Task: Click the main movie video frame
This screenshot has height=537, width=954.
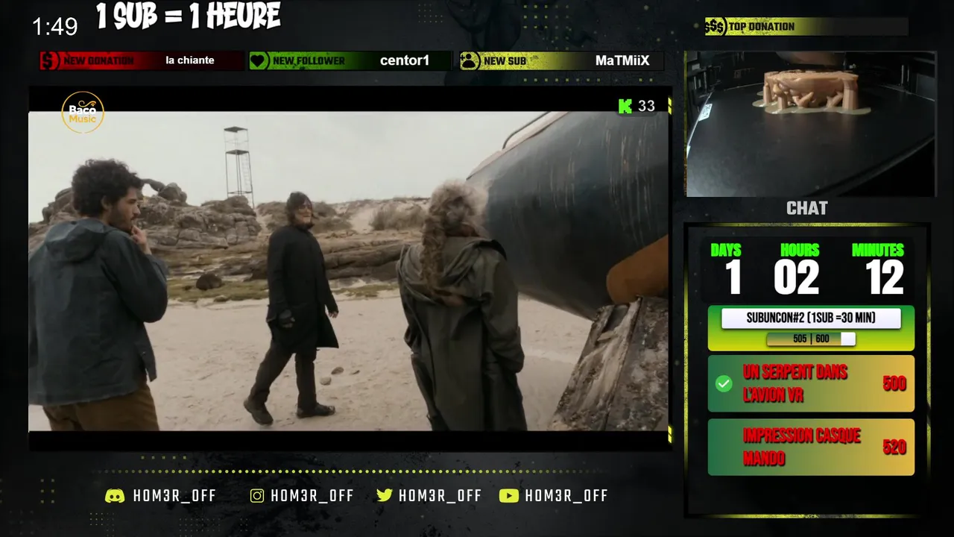Action: 348,271
